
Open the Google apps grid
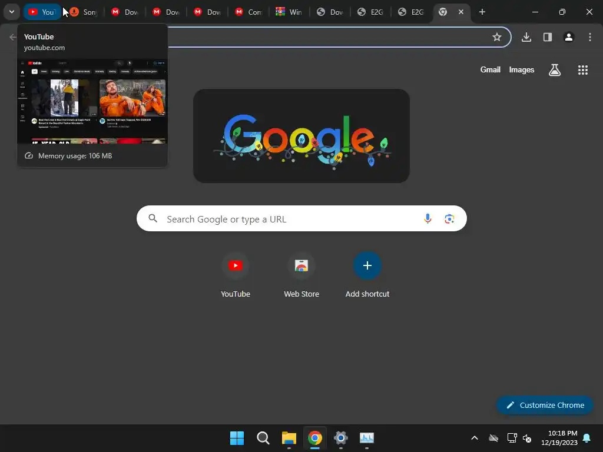click(x=582, y=70)
